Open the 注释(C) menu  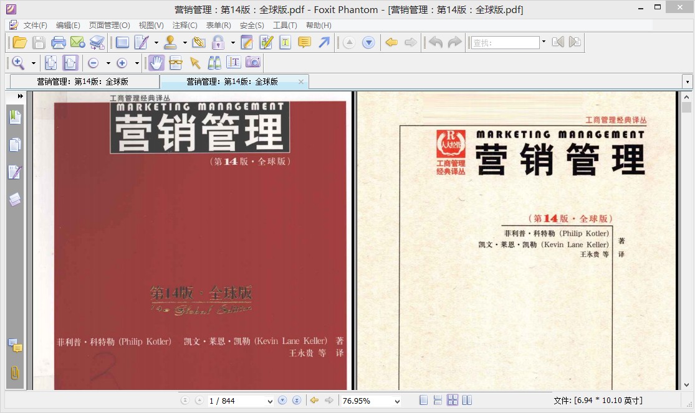click(185, 26)
